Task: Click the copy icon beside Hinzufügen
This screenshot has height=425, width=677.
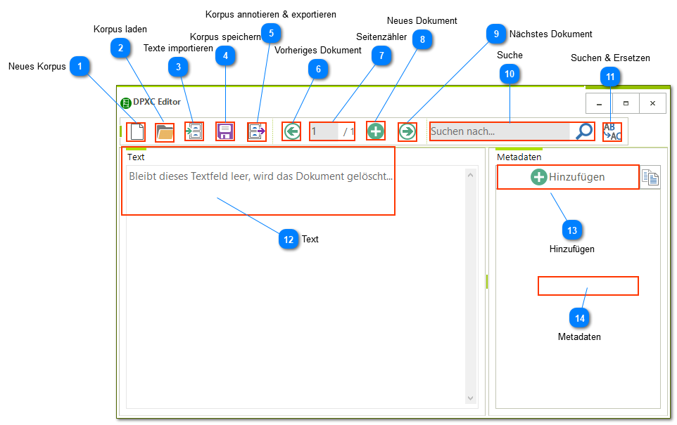Action: 651,178
